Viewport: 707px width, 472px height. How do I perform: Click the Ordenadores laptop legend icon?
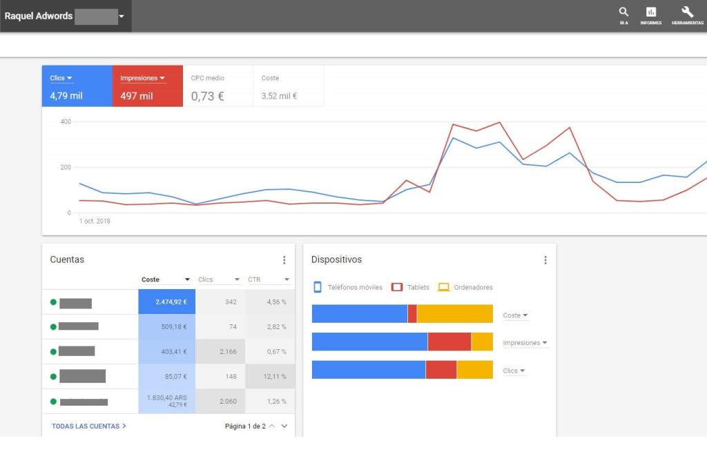pos(443,287)
